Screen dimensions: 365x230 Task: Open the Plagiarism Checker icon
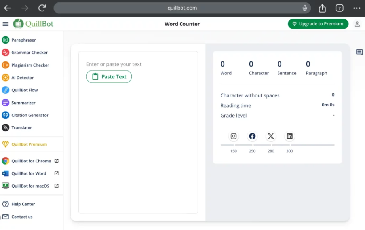6,65
